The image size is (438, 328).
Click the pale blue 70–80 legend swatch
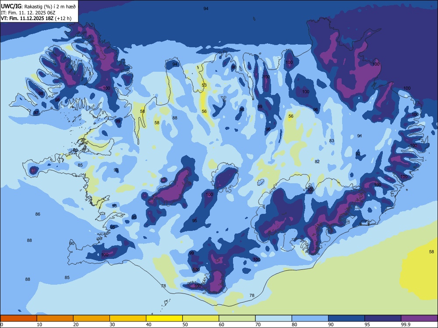273,318
